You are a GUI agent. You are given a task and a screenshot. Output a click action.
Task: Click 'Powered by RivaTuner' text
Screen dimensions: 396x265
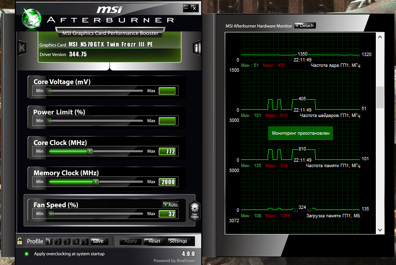174,261
